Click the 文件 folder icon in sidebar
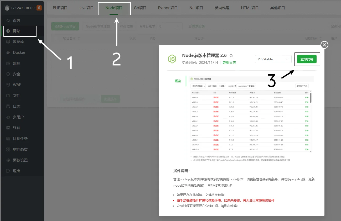Image resolution: width=341 pixels, height=221 pixels. click(x=8, y=96)
